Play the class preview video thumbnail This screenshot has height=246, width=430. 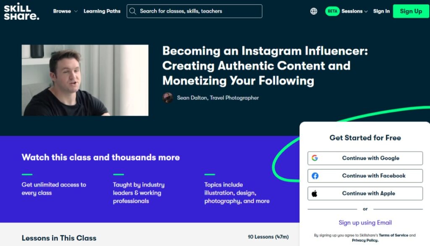pos(85,80)
